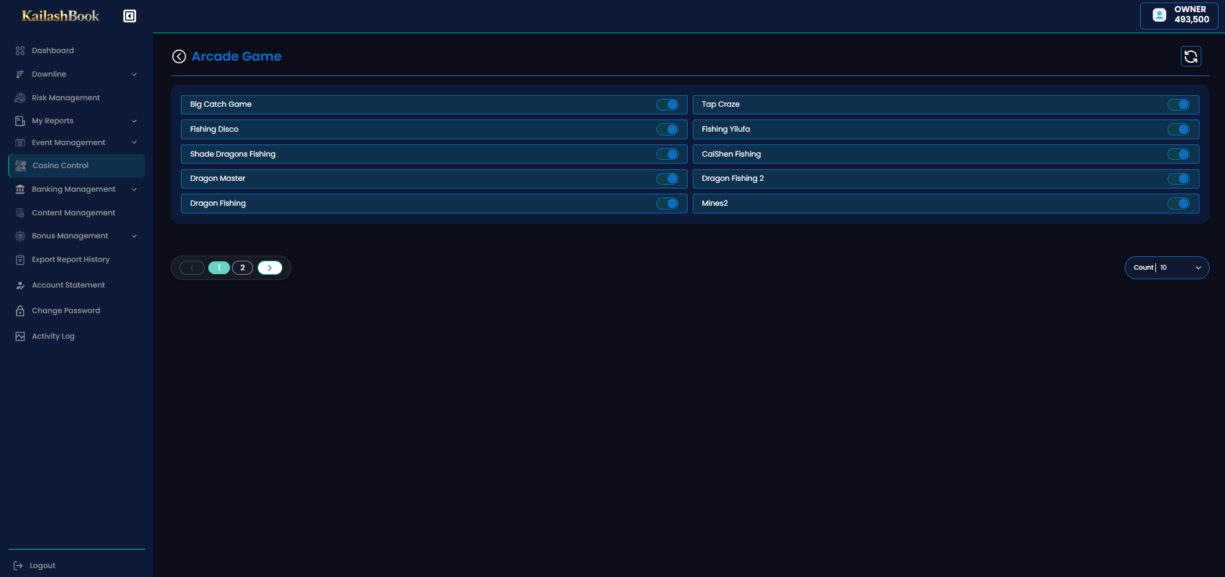Click the Casino Control icon

(x=21, y=165)
